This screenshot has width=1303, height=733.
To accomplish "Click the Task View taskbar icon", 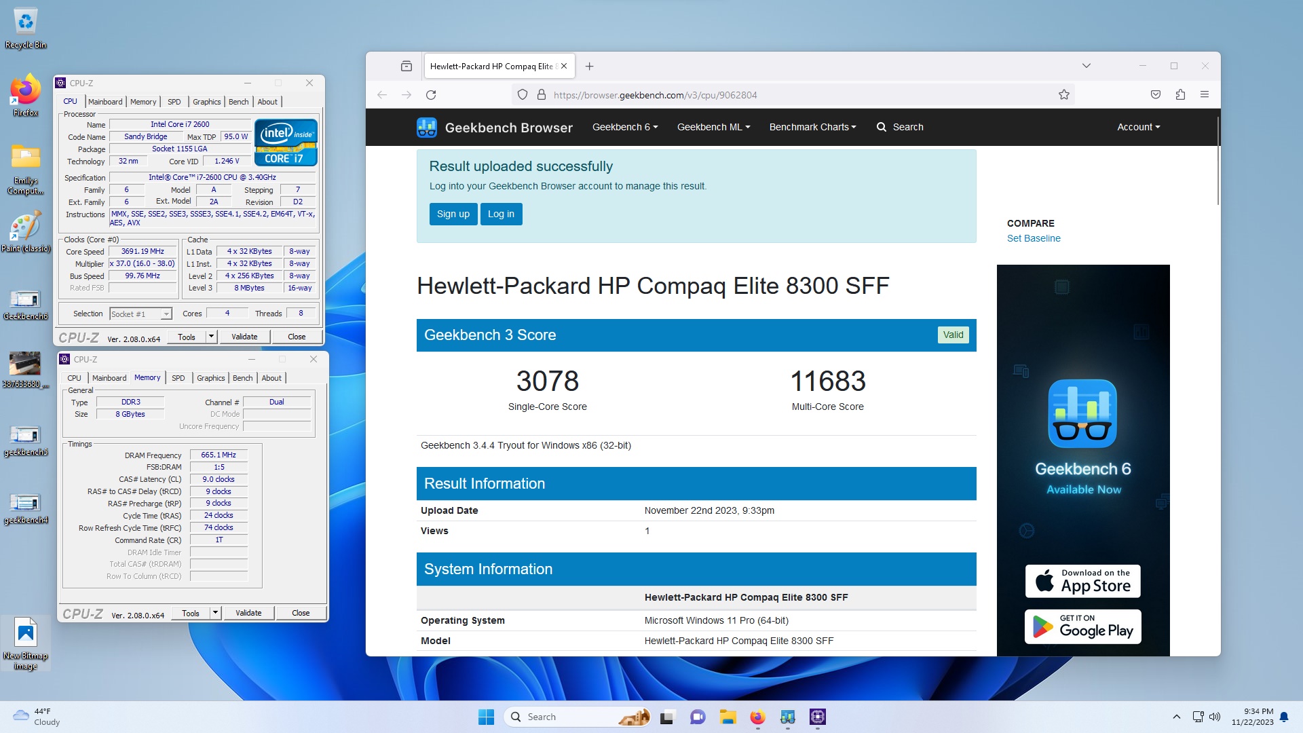I will [x=668, y=717].
